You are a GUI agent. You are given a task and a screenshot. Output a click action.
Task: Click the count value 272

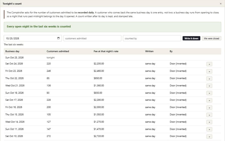(49, 136)
